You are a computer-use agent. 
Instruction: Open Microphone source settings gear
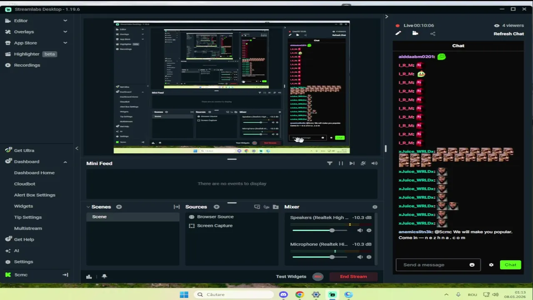pos(369,257)
